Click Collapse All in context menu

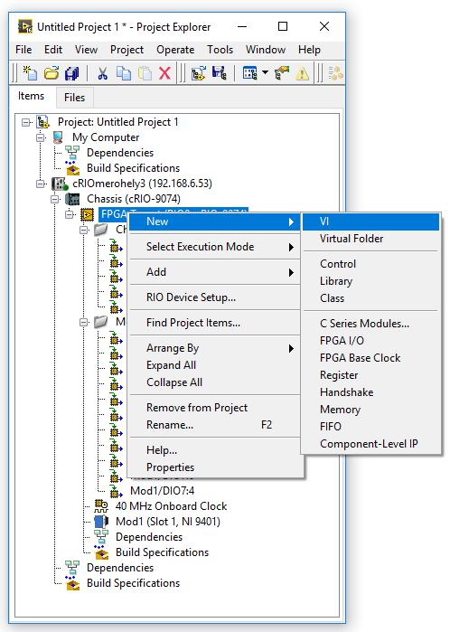[215, 382]
